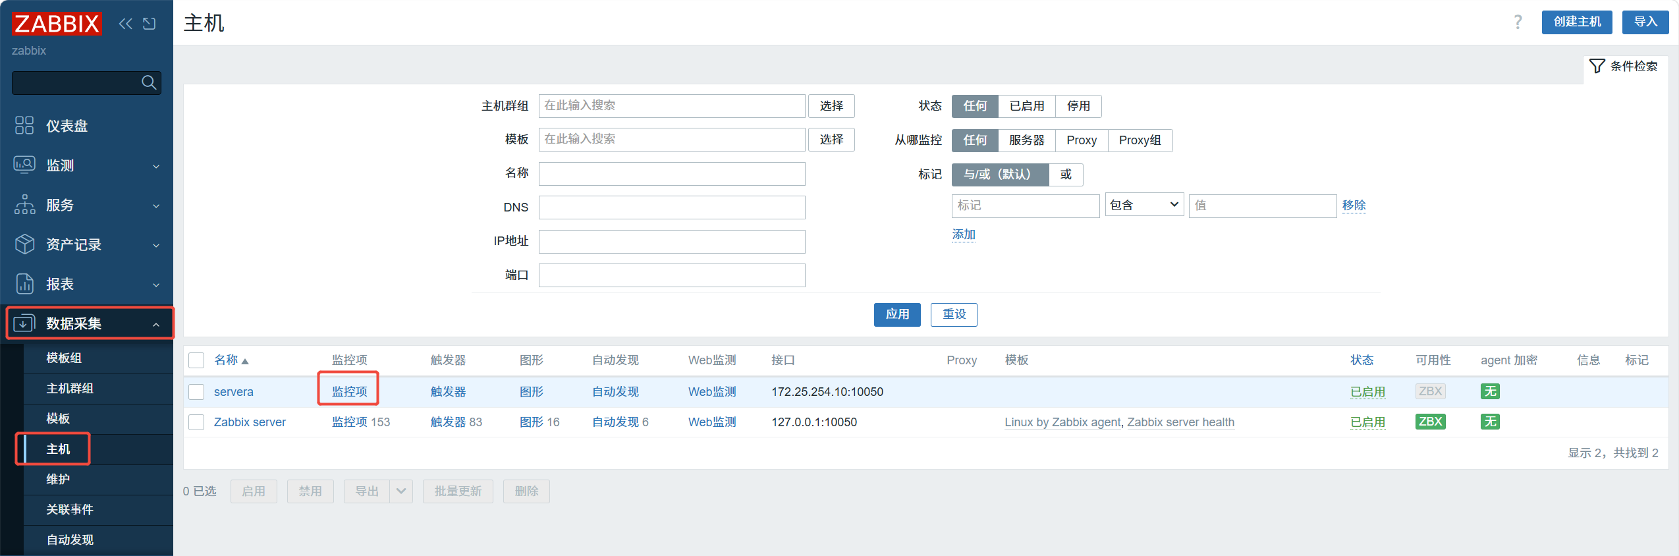
Task: Click the 数据采集 data collection icon
Action: click(x=24, y=323)
